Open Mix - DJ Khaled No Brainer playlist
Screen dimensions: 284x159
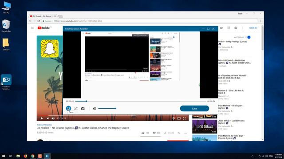234,61
